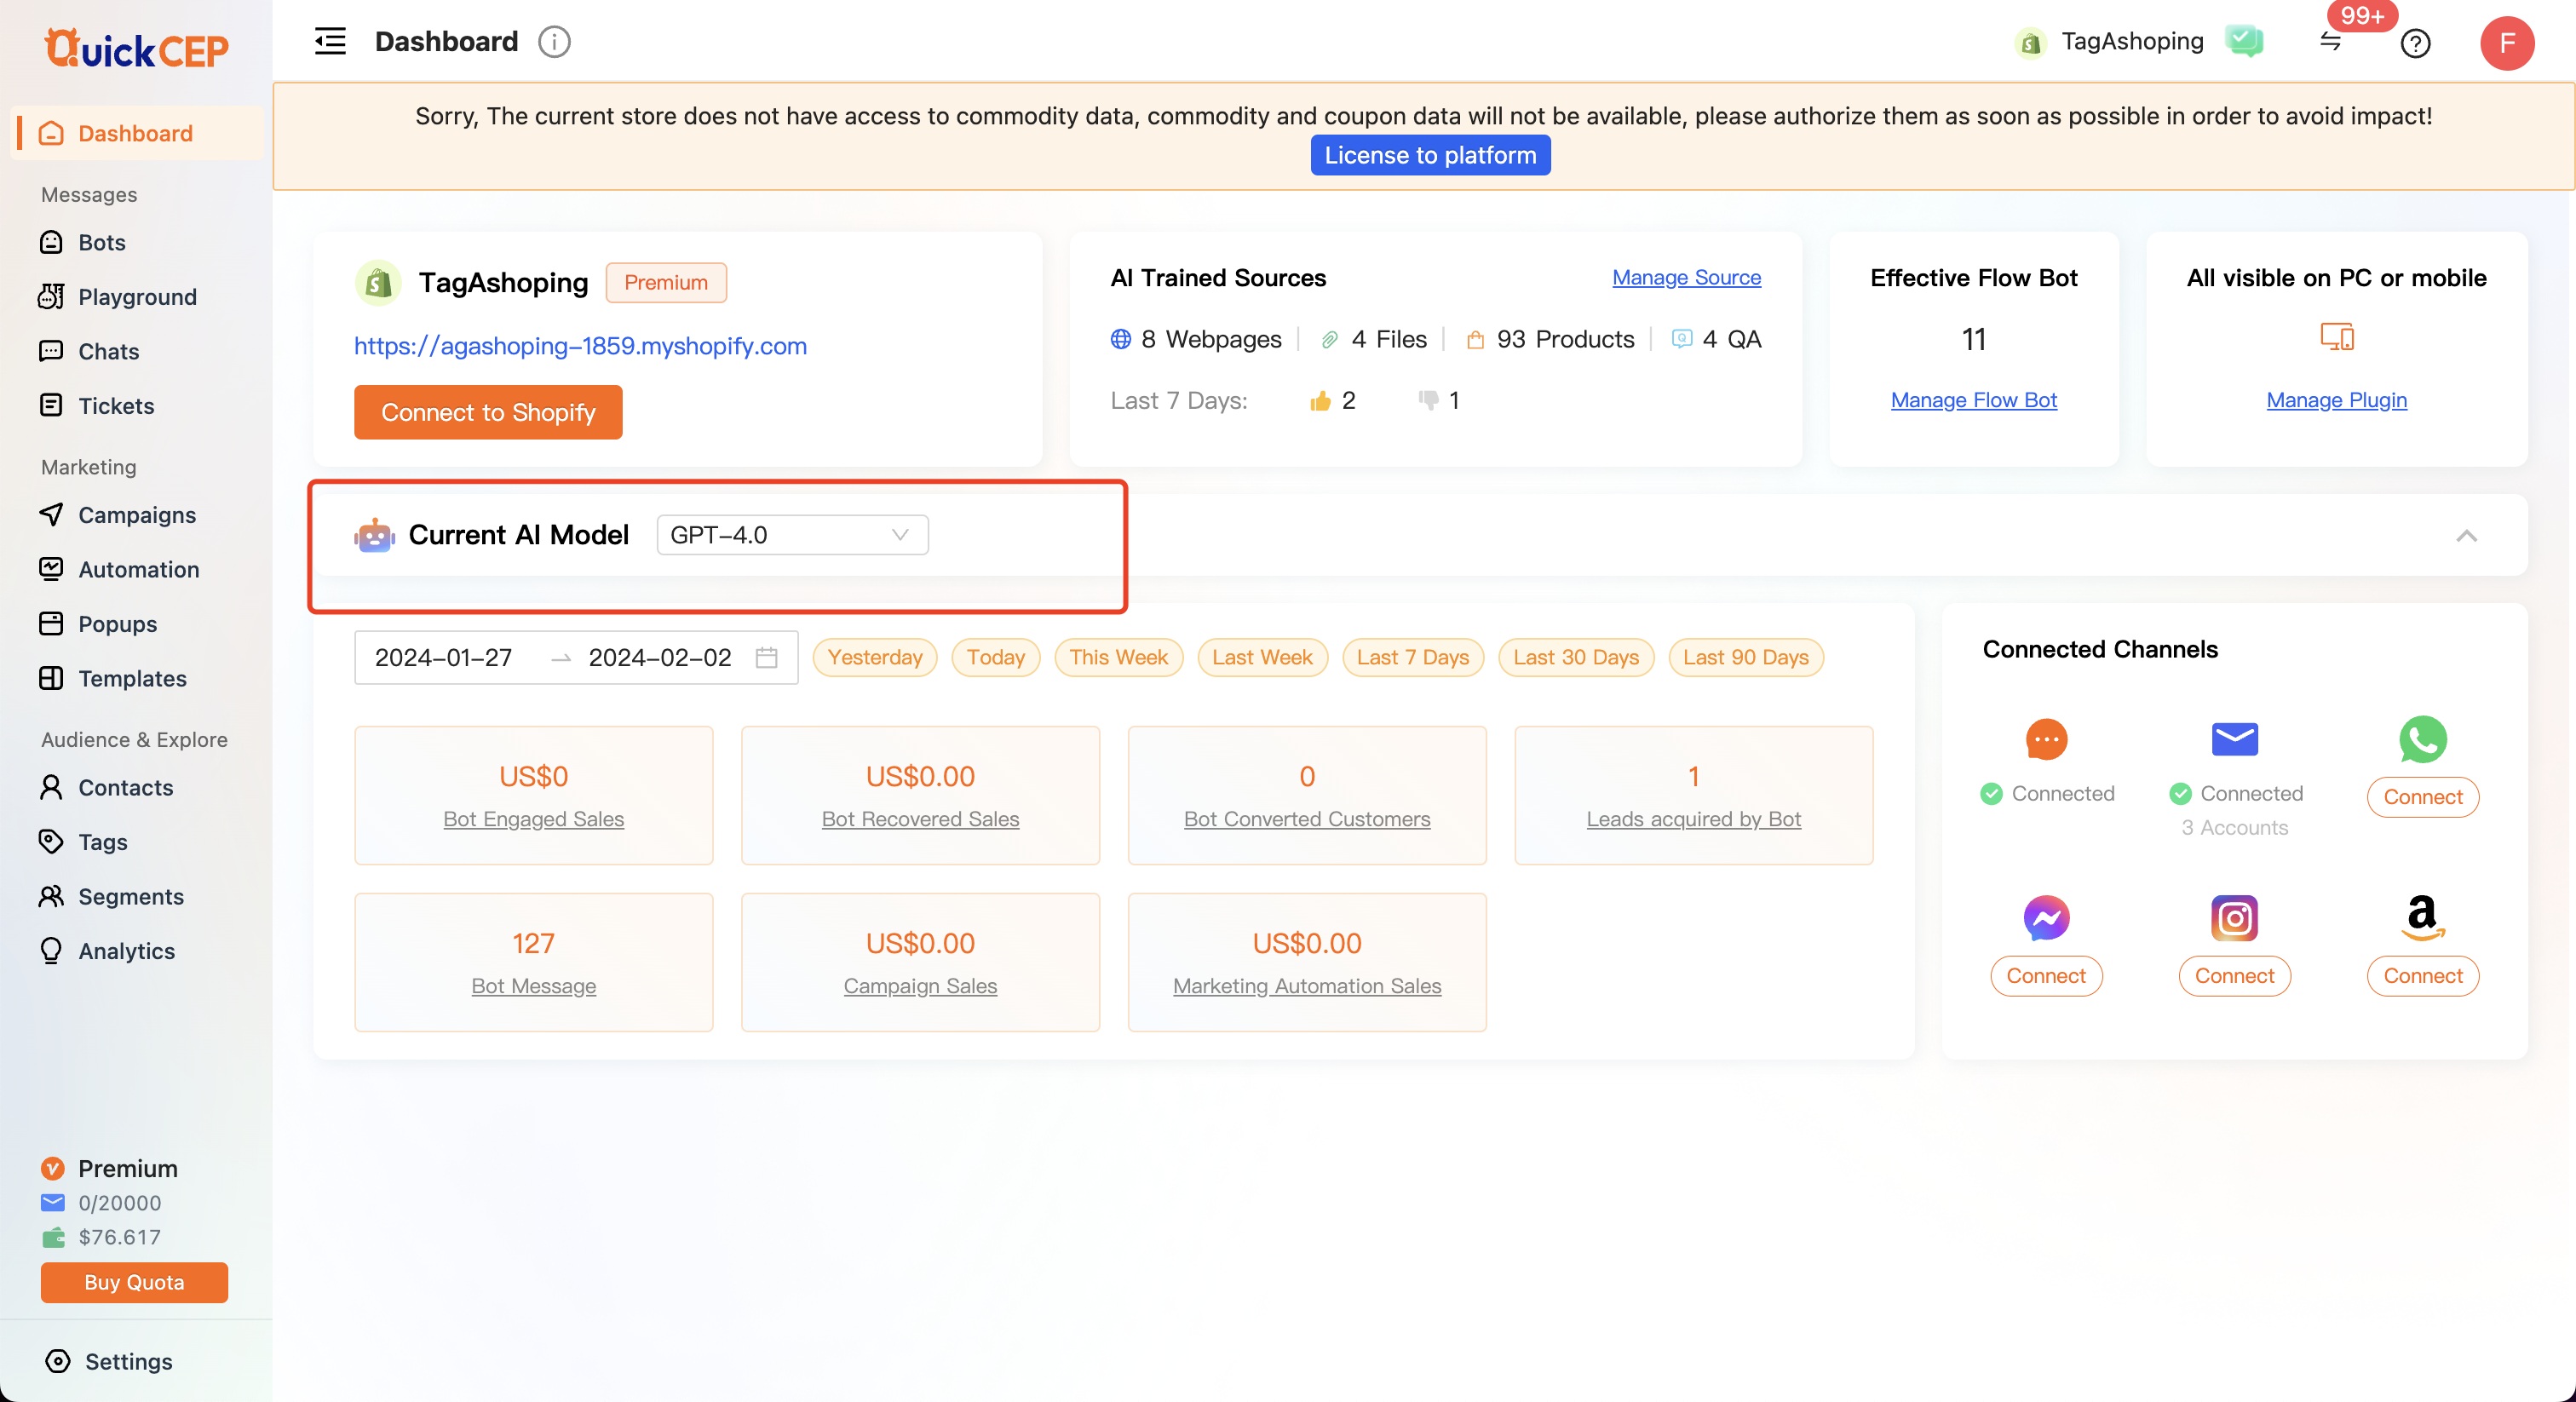Open the agashoping-1859.myshopify.com link
Viewport: 2576px width, 1402px height.
[580, 346]
